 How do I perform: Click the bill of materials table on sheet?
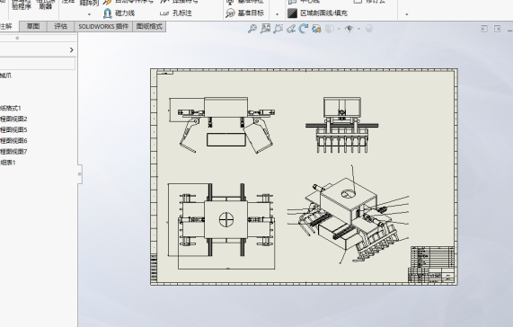[432, 257]
